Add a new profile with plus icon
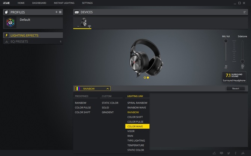 [56, 12]
